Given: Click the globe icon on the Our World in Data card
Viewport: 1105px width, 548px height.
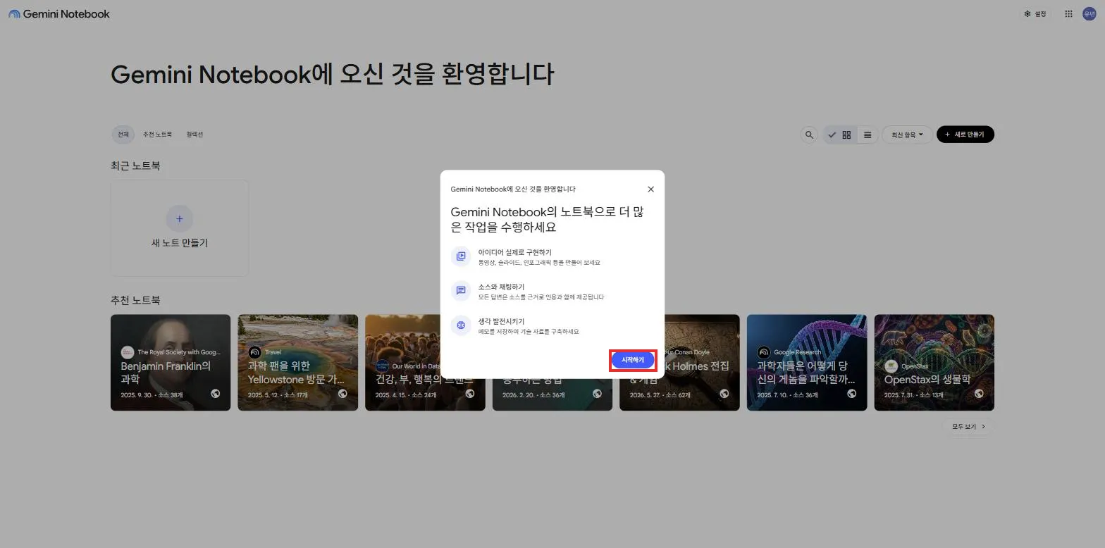Looking at the screenshot, I should 470,394.
